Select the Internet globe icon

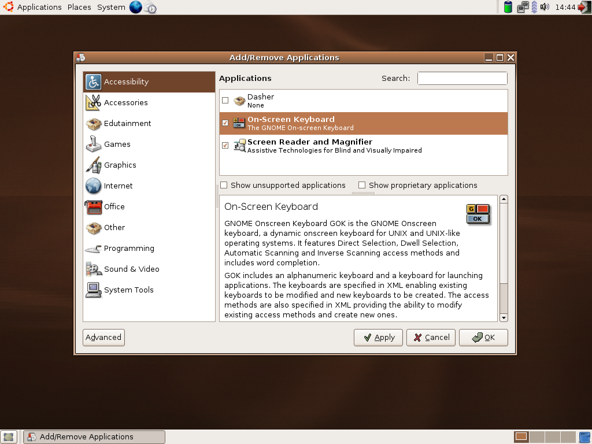(93, 186)
